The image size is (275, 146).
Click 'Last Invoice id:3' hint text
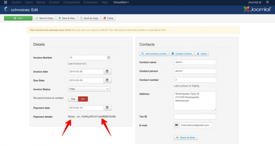77,64
